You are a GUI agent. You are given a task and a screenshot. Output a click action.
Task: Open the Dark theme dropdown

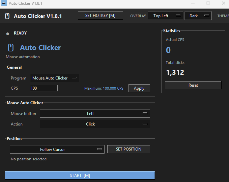[198, 16]
